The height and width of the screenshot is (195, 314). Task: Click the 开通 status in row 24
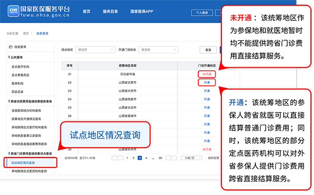pyautogui.click(x=207, y=100)
